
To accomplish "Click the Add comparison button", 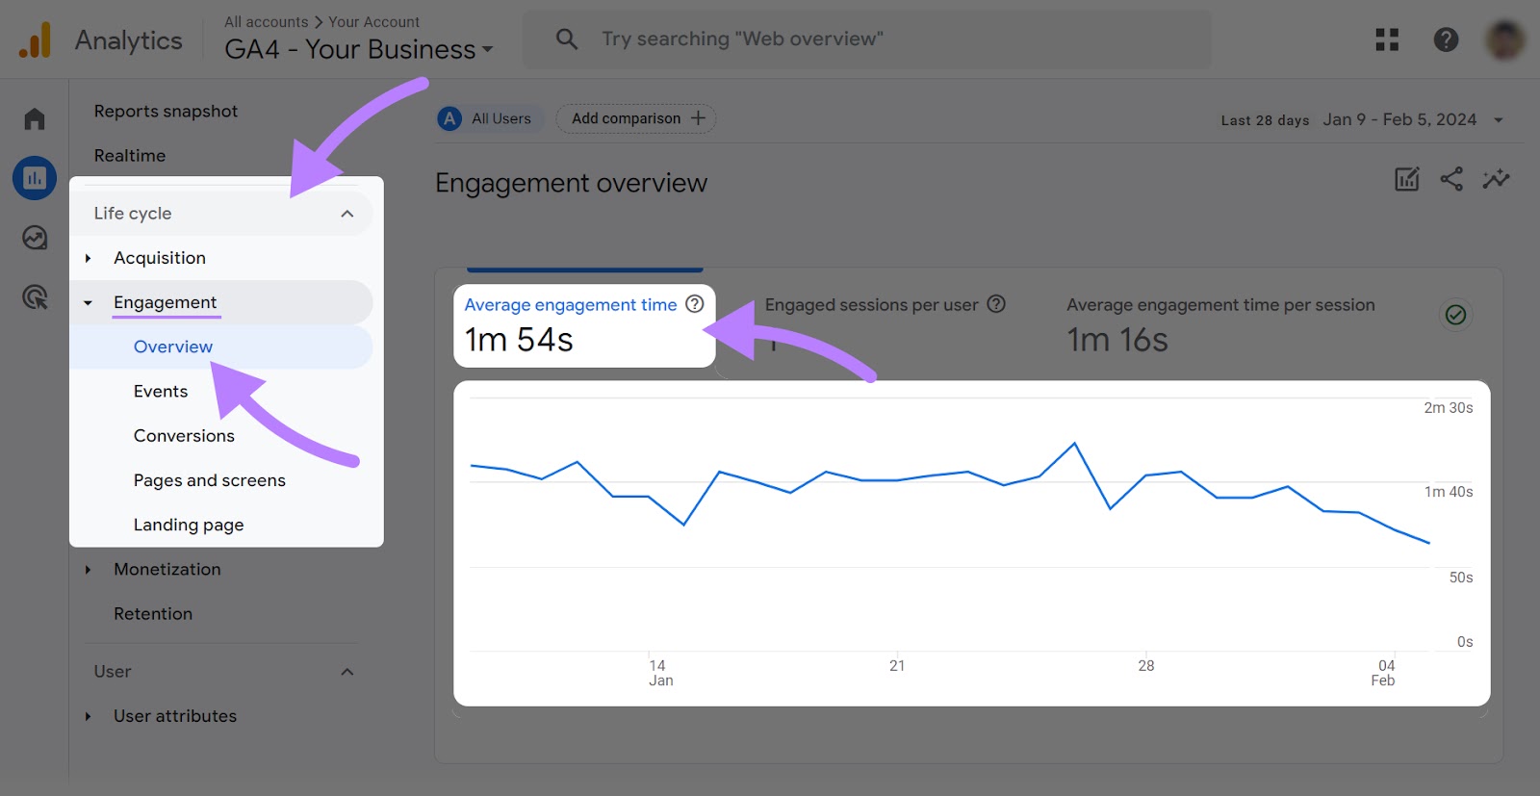I will (x=636, y=118).
